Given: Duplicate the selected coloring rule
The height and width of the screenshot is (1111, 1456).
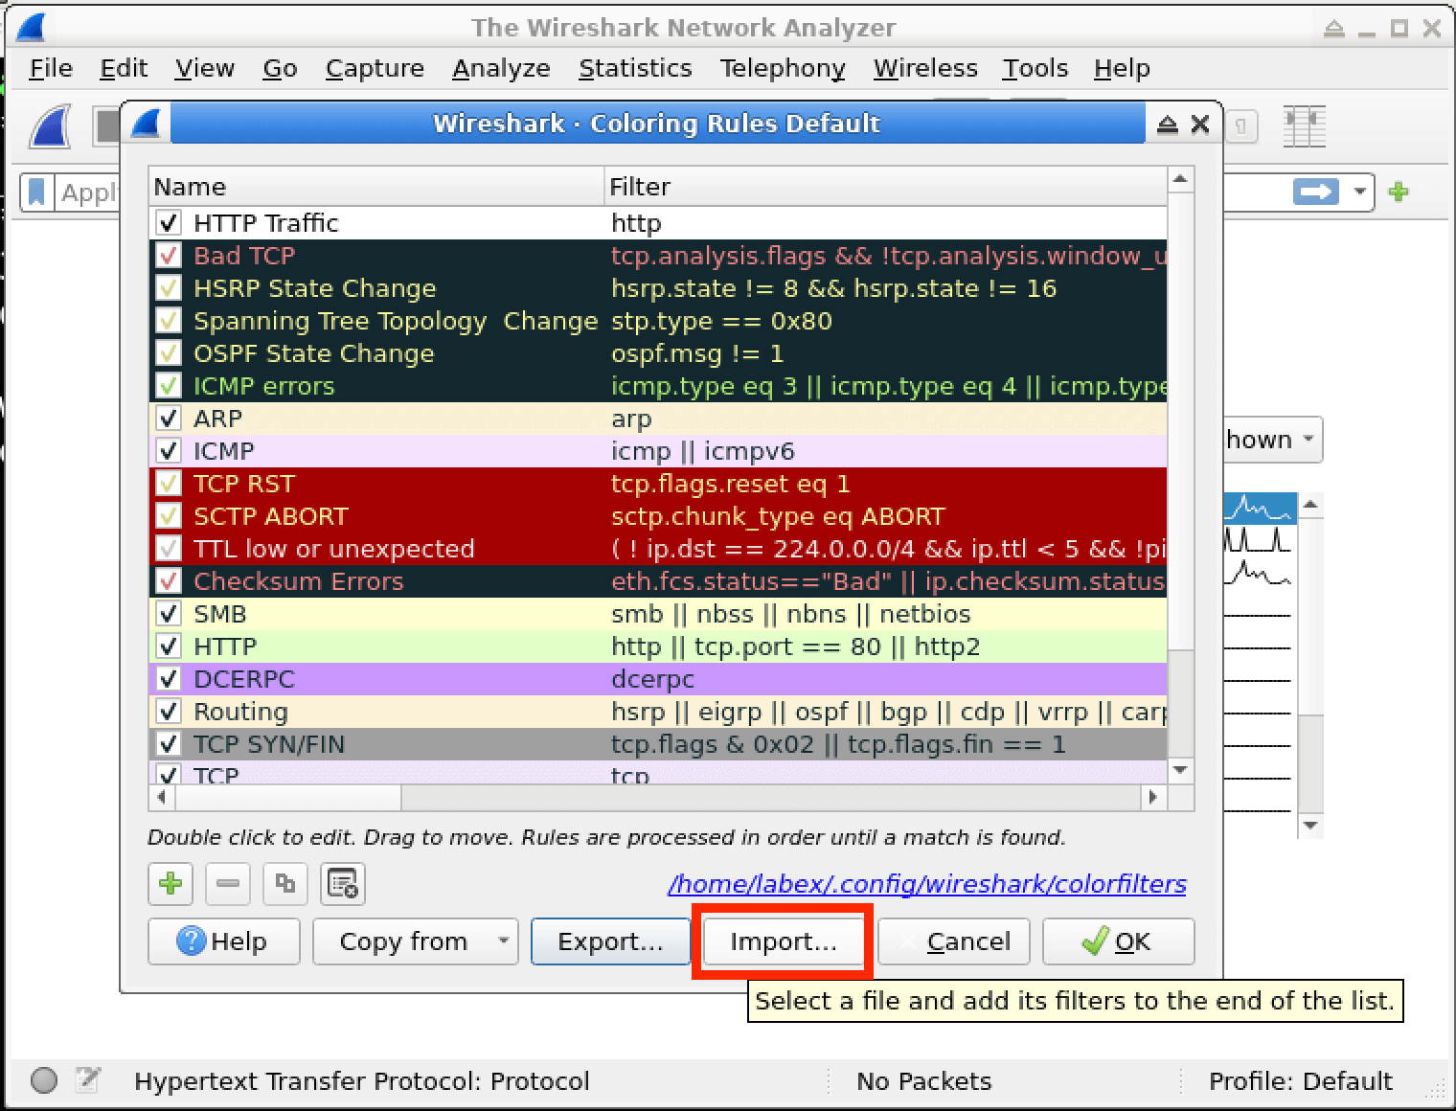Looking at the screenshot, I should click(x=284, y=883).
